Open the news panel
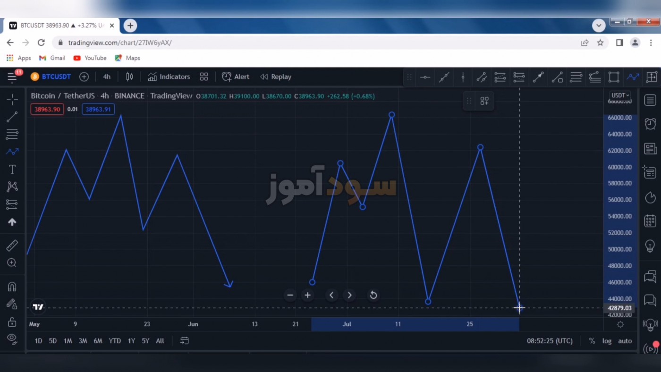661x372 pixels. 650,149
